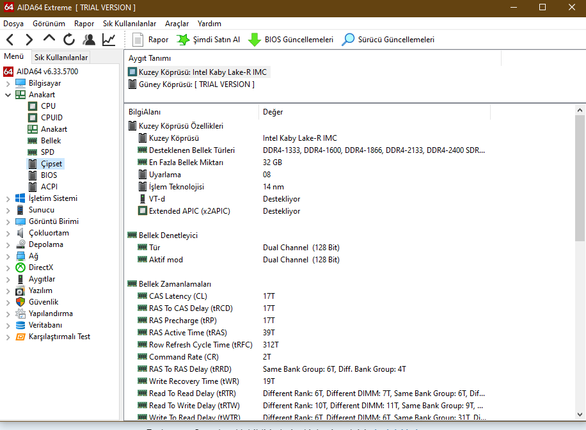586x430 pixels.
Task: Generate a report via Rapor button
Action: coord(150,39)
